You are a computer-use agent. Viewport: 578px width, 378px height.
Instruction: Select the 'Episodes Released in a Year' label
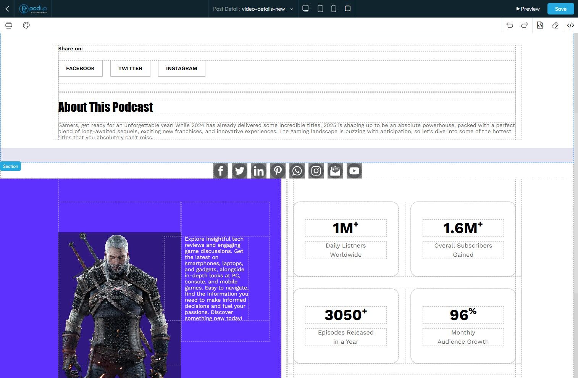346,337
